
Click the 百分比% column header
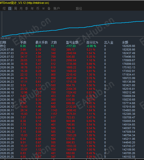click(x=92, y=42)
